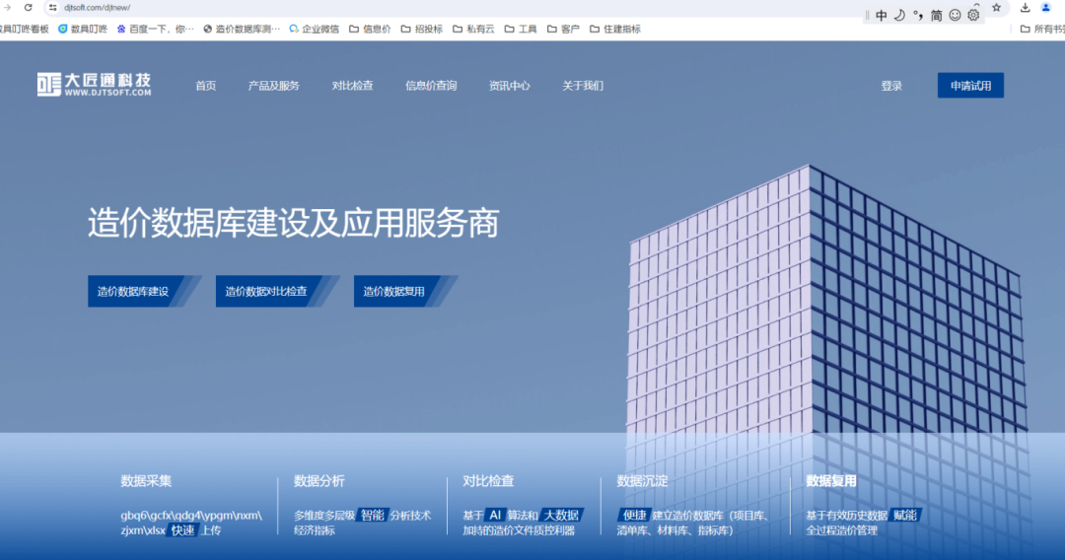This screenshot has width=1065, height=560.
Task: Select the 数据采集 feature heading
Action: [x=146, y=480]
